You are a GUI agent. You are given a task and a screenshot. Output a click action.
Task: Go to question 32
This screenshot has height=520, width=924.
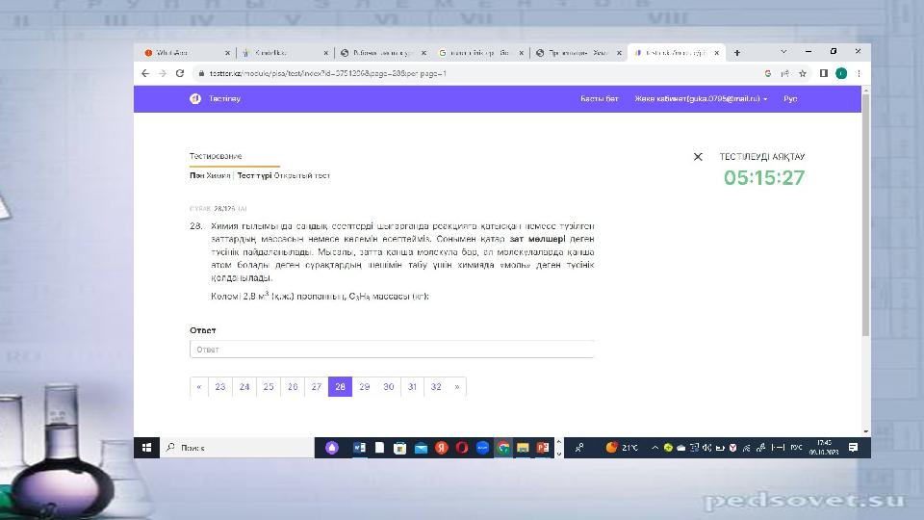[436, 387]
